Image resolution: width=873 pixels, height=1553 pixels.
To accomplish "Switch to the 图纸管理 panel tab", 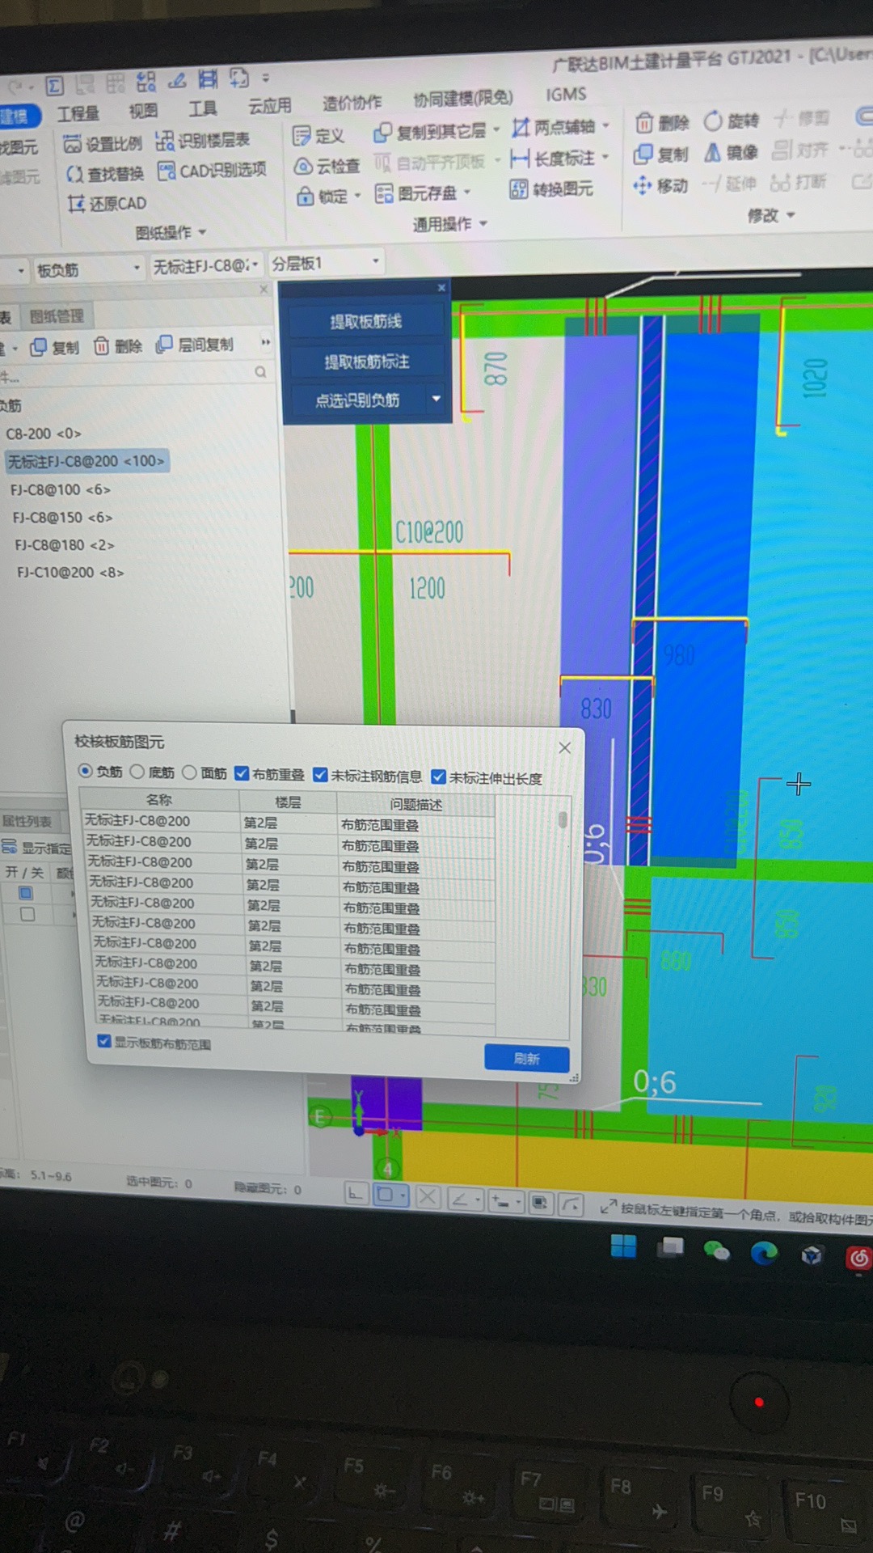I will point(57,316).
